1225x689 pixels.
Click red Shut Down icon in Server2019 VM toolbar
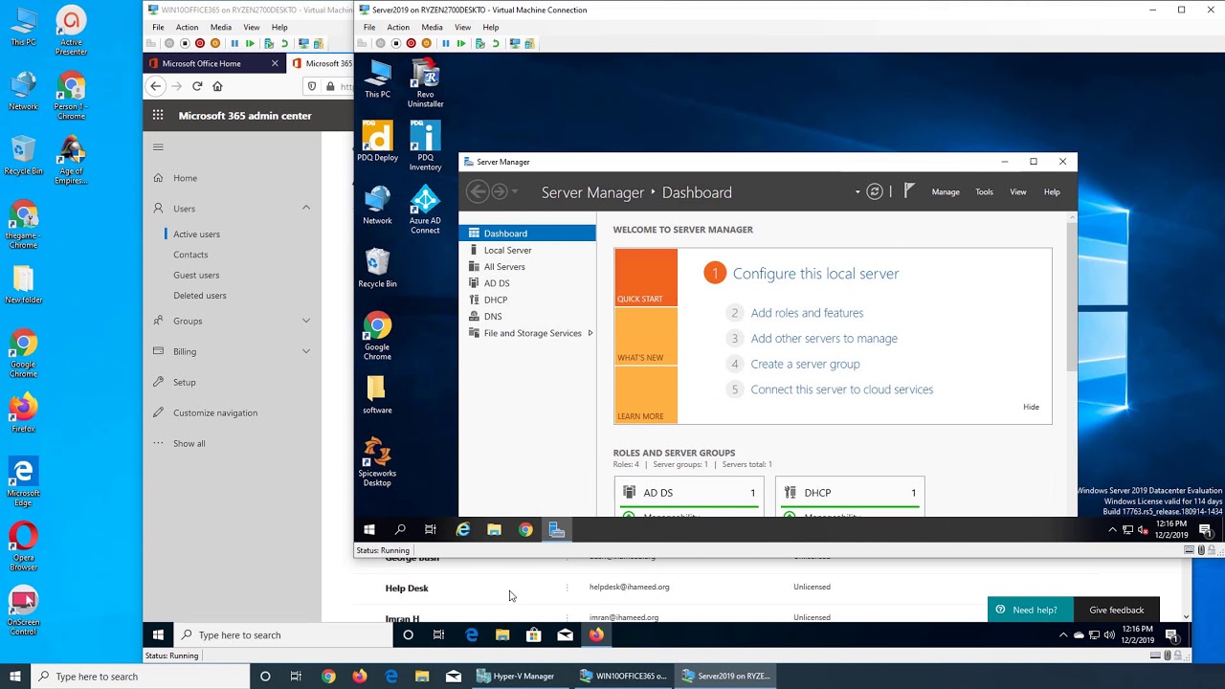[412, 43]
